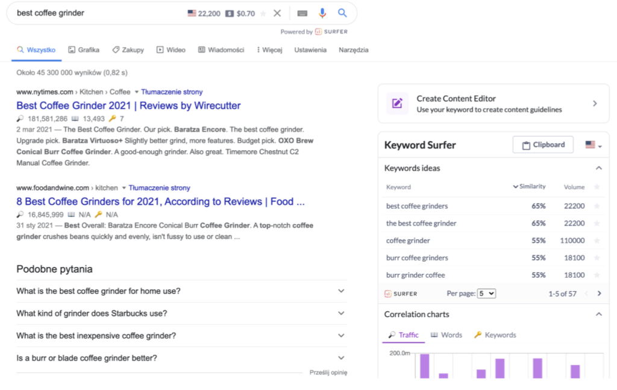Click the traffic icon under the Food & Wine result
Image resolution: width=617 pixels, height=390 pixels.
point(20,215)
